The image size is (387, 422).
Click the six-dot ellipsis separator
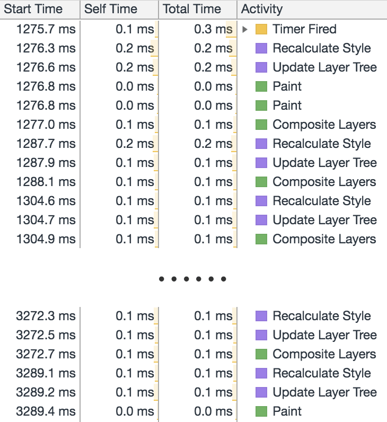point(193,279)
